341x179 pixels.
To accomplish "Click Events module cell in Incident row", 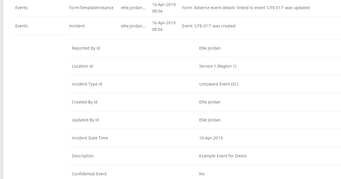I will 21,26.
